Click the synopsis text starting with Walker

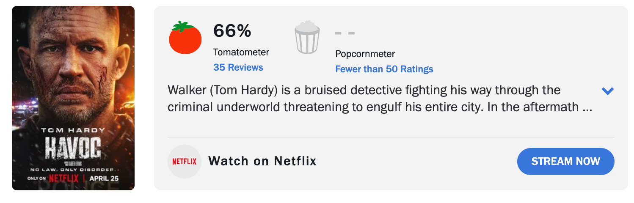pos(364,91)
